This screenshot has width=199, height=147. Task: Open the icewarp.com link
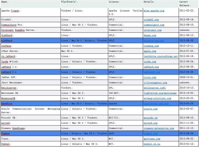151,46
